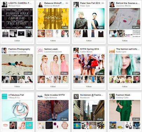
Task: Open Tiffany interlocking rings cover image
Action: 17,111
